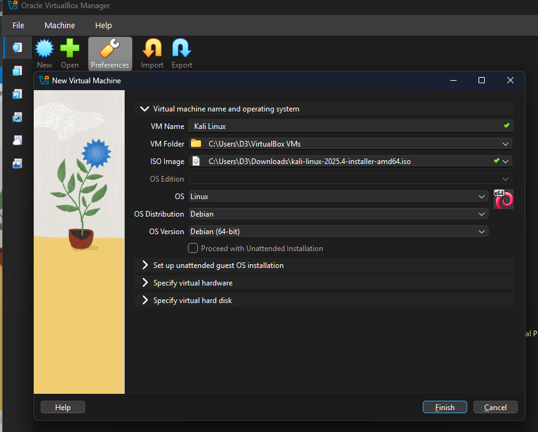This screenshot has height=432, width=538.
Task: Open the Extensions sidebar tool
Action: [x=17, y=71]
